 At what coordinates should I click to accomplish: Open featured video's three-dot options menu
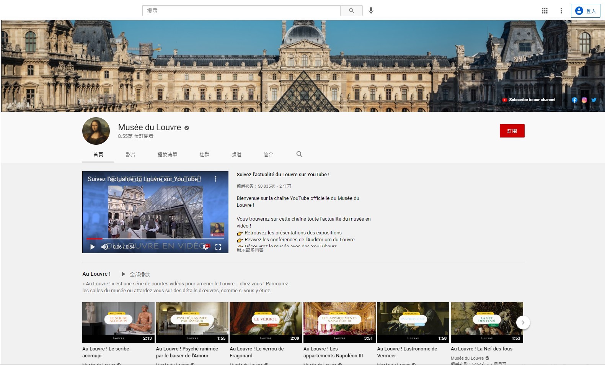point(215,179)
